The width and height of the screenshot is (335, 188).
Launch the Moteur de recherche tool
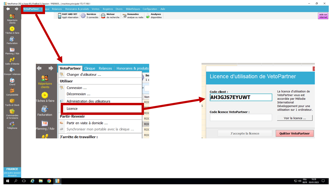pos(110,16)
